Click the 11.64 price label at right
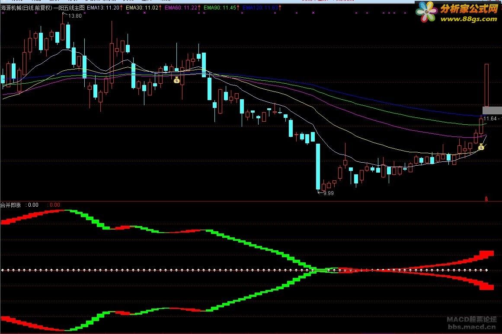Image resolution: width=502 pixels, height=334 pixels. coord(490,119)
